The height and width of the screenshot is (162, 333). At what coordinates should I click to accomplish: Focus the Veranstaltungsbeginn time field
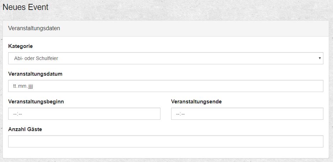[84, 114]
